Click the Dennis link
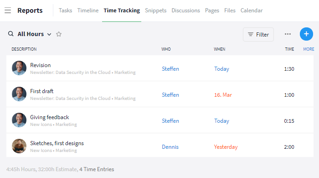 point(170,147)
